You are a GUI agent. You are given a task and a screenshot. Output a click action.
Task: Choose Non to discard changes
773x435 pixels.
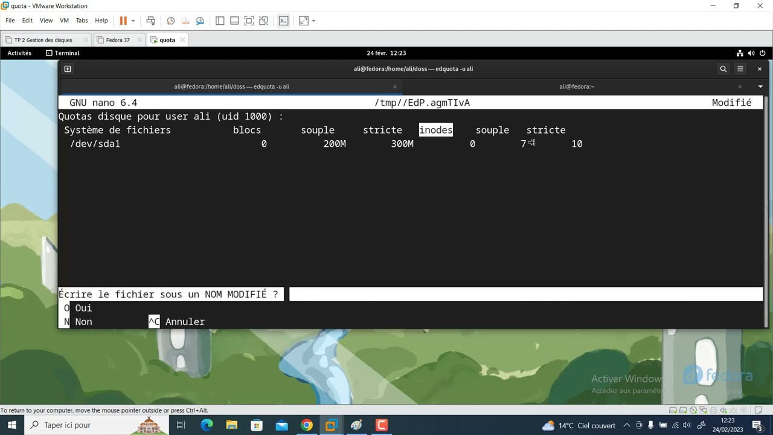pyautogui.click(x=83, y=322)
